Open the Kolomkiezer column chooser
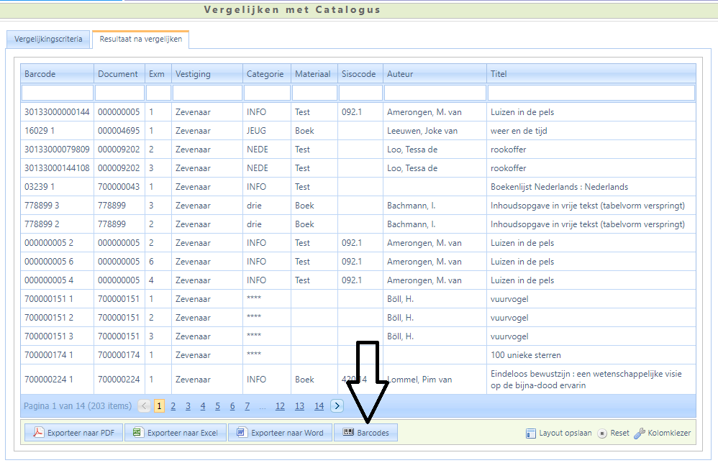The height and width of the screenshot is (468, 718). coord(662,433)
